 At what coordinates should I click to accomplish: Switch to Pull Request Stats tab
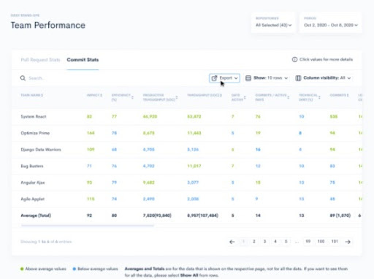point(40,60)
